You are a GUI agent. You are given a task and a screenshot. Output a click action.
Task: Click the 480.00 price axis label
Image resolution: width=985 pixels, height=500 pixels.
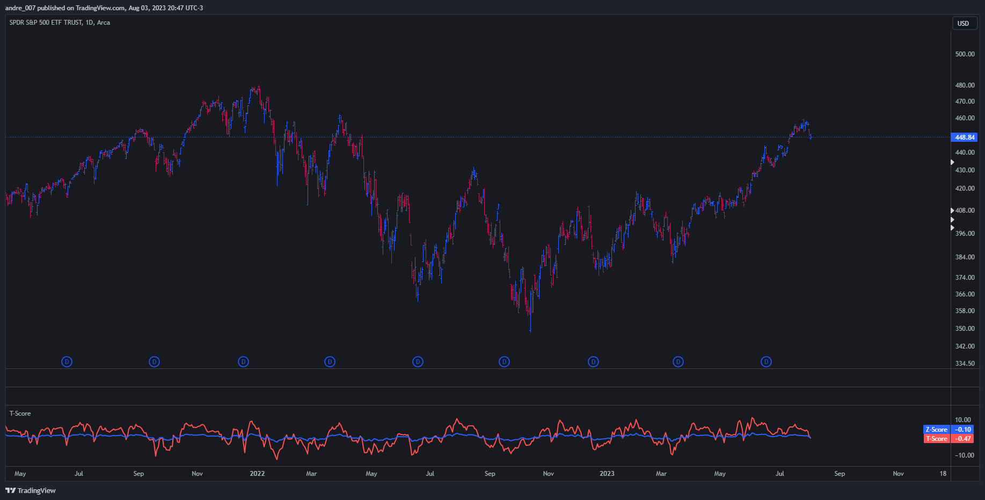965,85
